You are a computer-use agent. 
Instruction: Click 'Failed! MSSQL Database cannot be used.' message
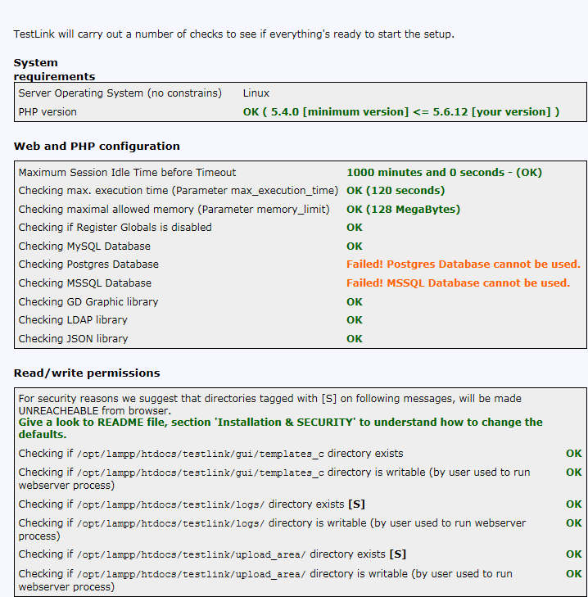[458, 283]
